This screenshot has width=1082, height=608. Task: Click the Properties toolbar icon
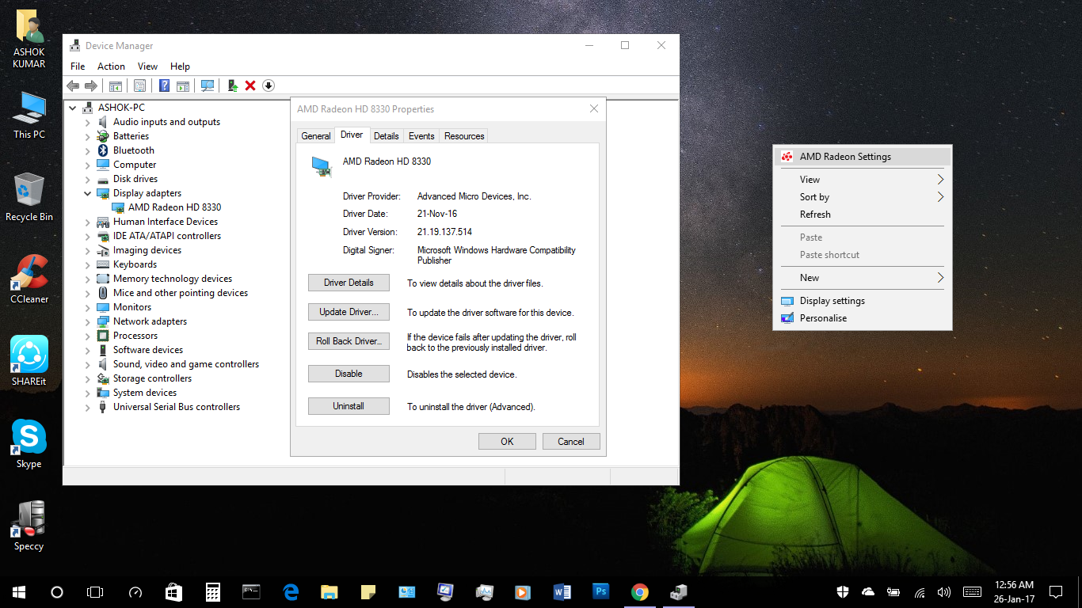139,85
